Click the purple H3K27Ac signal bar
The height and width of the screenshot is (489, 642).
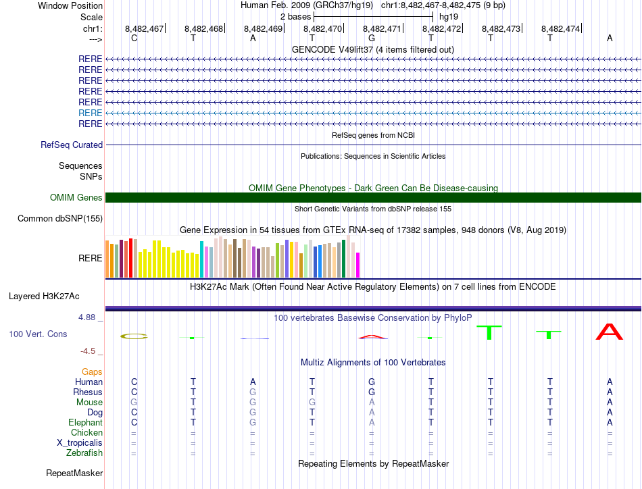click(x=373, y=309)
